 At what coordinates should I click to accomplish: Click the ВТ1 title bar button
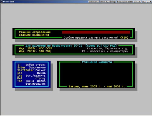119,2
